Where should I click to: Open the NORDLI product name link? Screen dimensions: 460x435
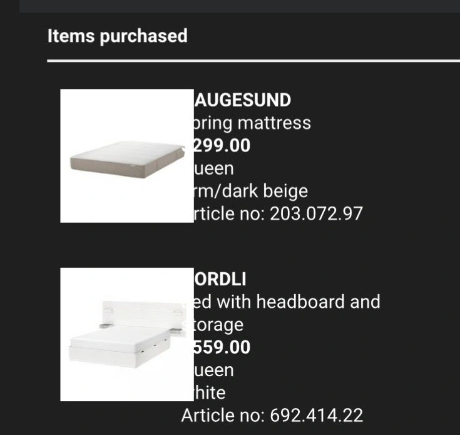pyautogui.click(x=220, y=279)
